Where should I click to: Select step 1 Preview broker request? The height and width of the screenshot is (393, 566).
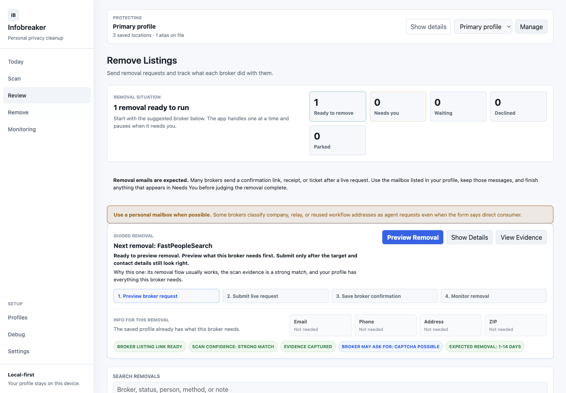coord(167,296)
